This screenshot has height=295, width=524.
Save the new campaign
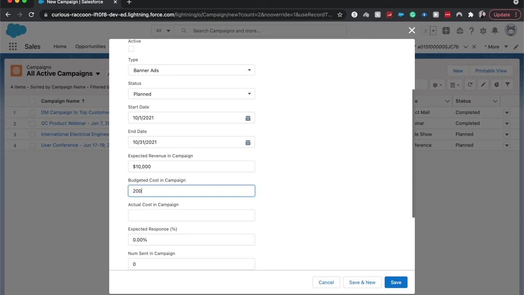point(396,282)
